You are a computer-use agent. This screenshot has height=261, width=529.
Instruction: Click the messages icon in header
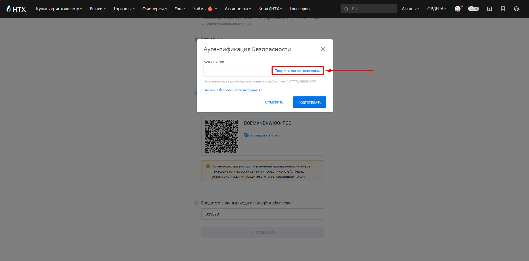[489, 9]
